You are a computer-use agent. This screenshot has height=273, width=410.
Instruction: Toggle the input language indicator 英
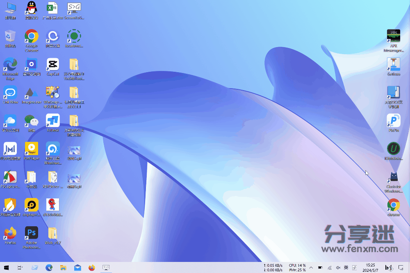point(346,268)
